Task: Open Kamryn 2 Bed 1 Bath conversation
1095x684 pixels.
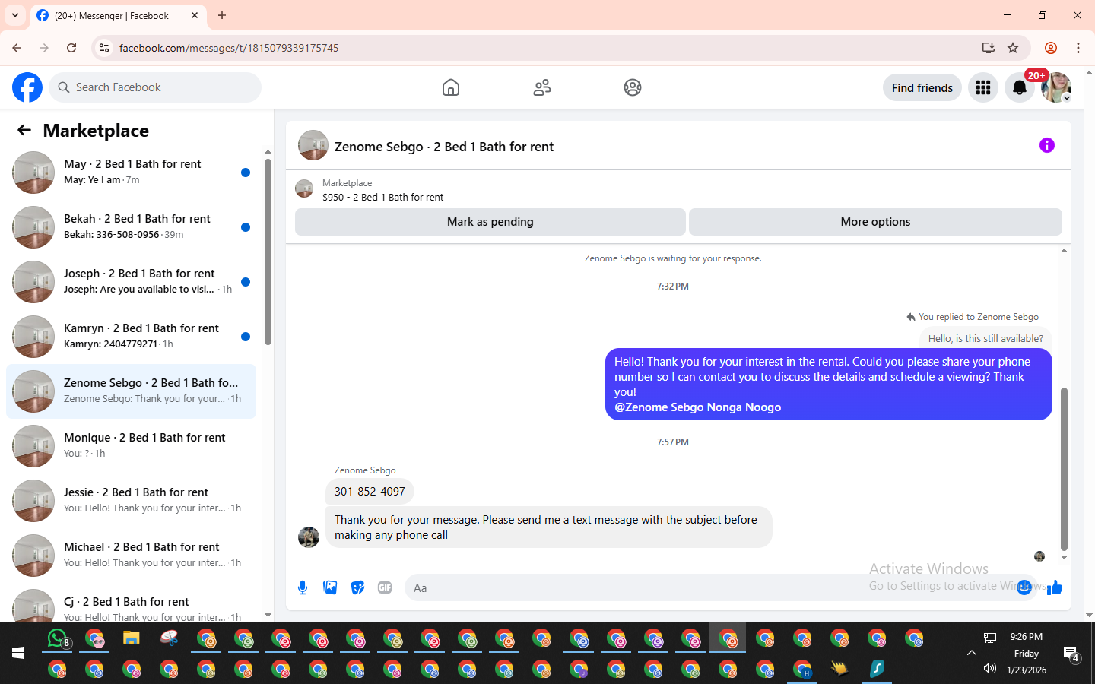Action: (131, 337)
